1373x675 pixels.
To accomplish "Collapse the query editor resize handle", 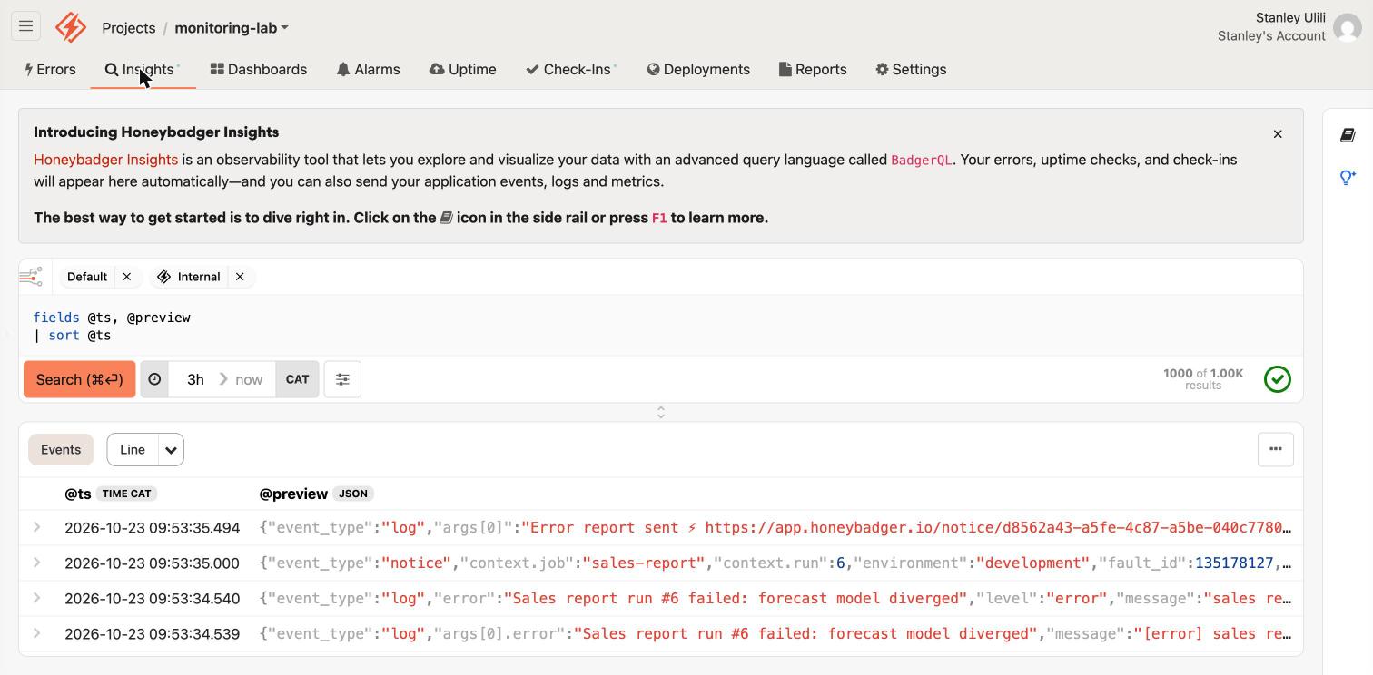I will (x=661, y=413).
